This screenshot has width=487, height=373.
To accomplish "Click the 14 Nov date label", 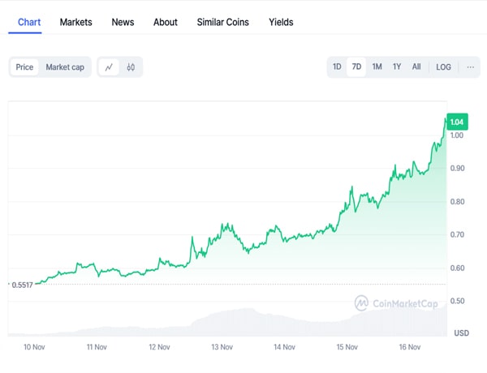I will pyautogui.click(x=284, y=347).
